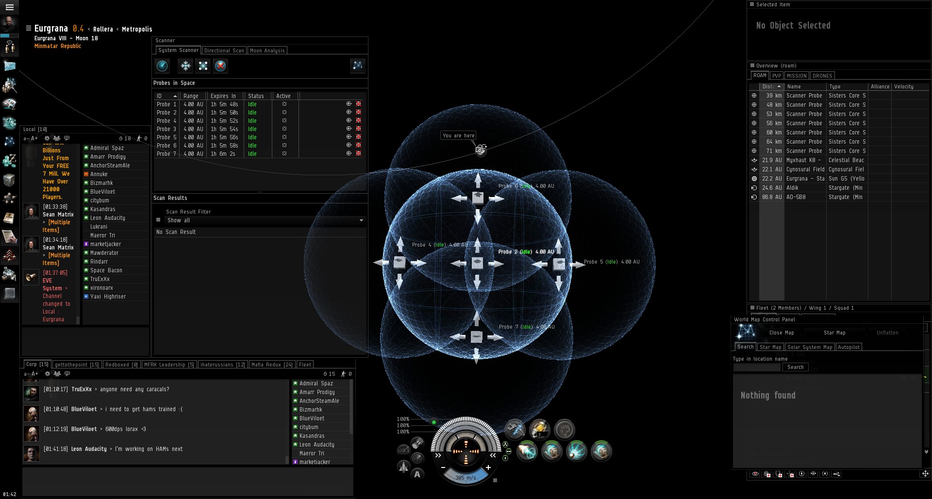Click the five-dot probe formation icon in Scanner
Screen dimensions: 932x499
203,66
